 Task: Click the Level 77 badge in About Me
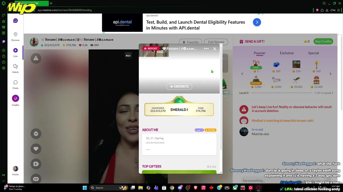pyautogui.click(x=199, y=130)
